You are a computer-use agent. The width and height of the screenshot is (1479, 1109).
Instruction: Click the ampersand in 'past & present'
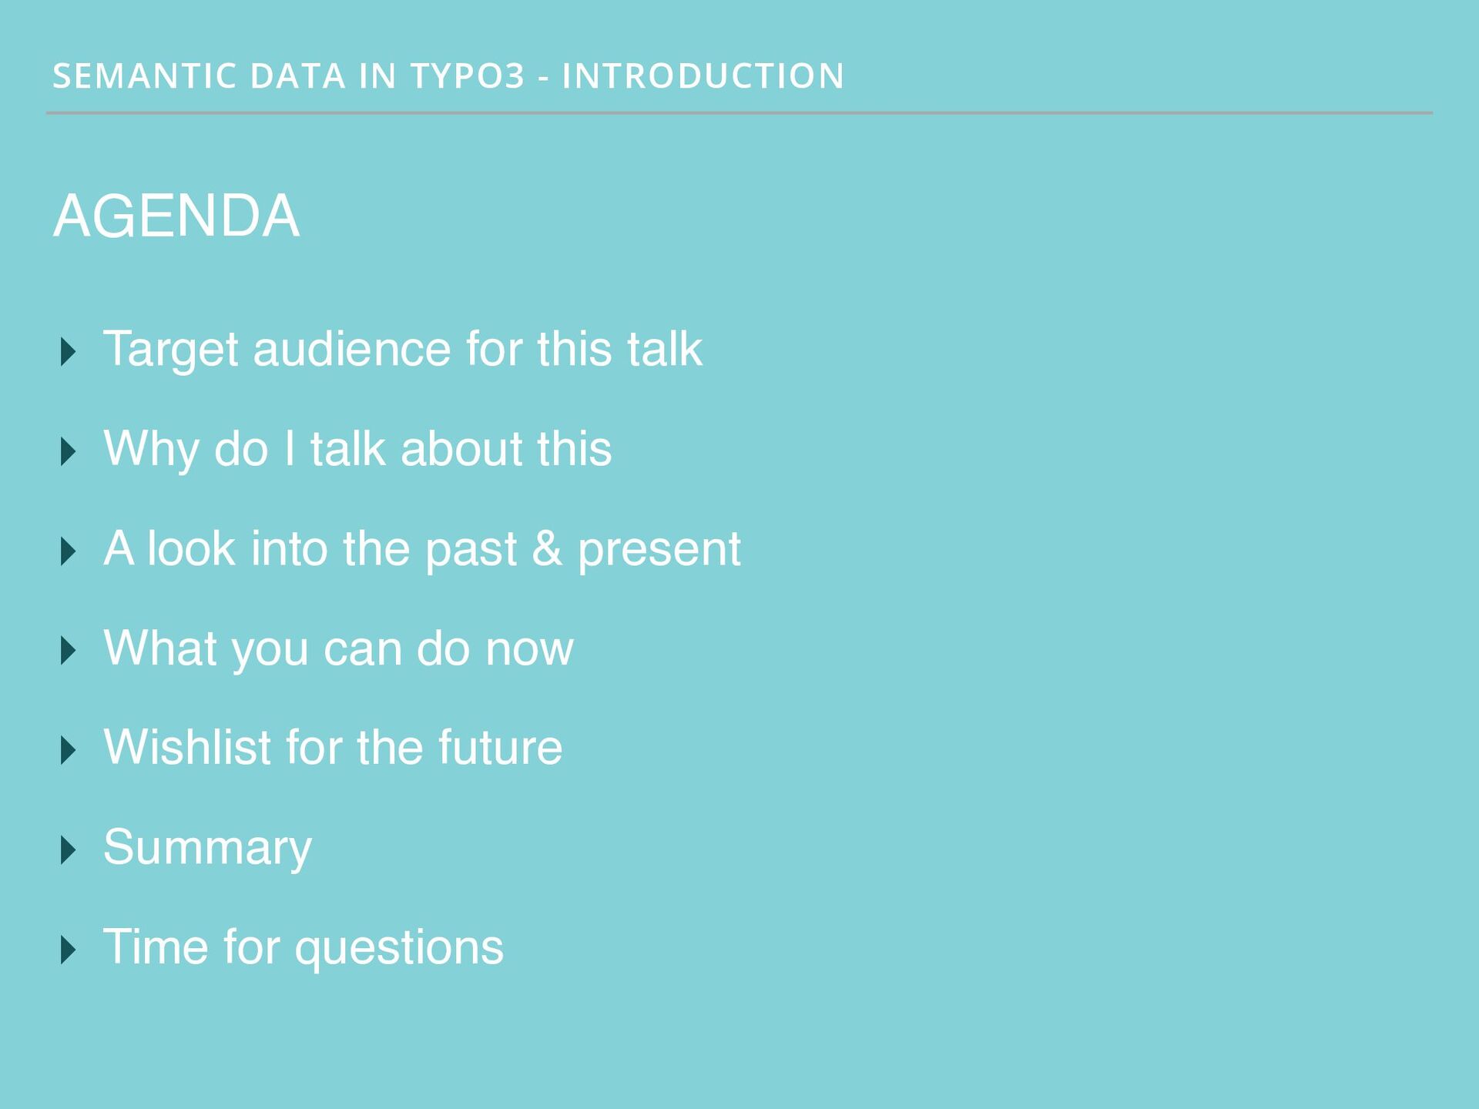click(547, 548)
